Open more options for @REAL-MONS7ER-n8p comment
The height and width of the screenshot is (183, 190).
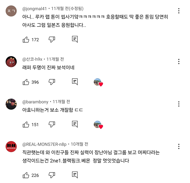[179, 146]
